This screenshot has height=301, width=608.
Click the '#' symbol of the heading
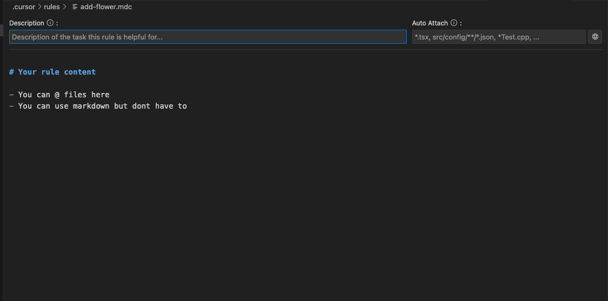click(x=12, y=72)
